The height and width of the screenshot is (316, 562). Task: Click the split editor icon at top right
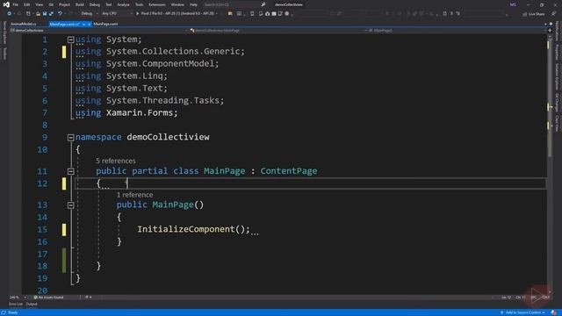[x=550, y=31]
